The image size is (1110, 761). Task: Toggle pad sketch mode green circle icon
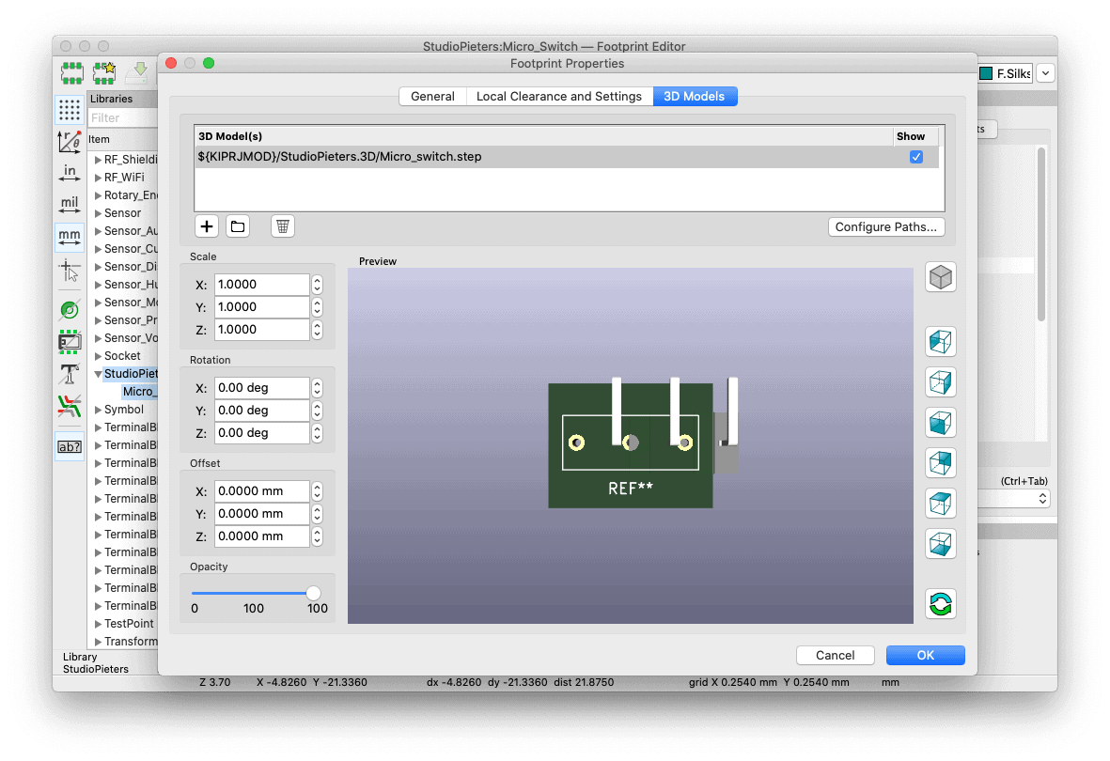(70, 309)
